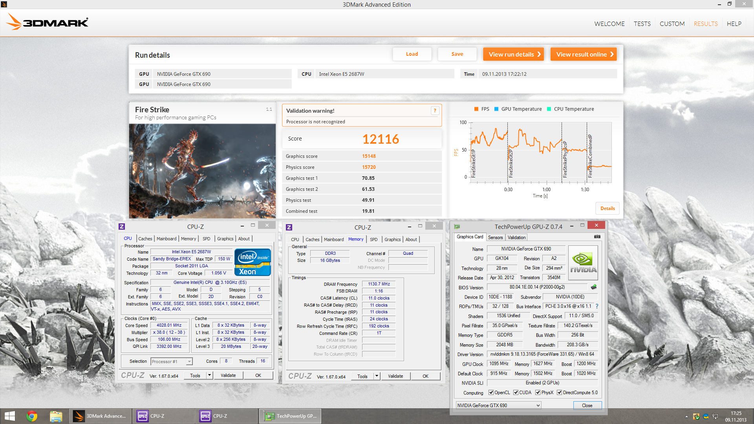
Task: Open Tools dropdown arrow in Memory tab window
Action: tap(377, 376)
